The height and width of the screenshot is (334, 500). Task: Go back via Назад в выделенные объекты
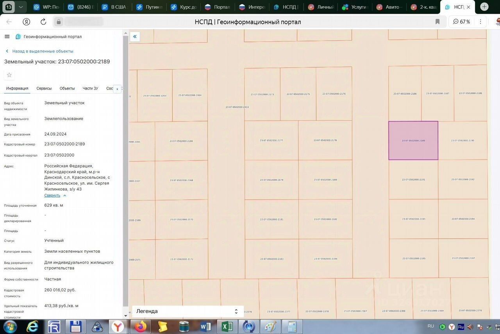(39, 51)
